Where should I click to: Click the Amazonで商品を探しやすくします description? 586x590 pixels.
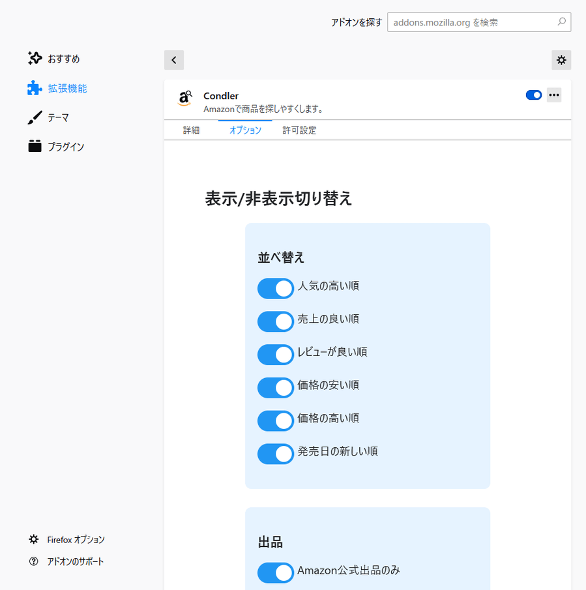coord(263,109)
